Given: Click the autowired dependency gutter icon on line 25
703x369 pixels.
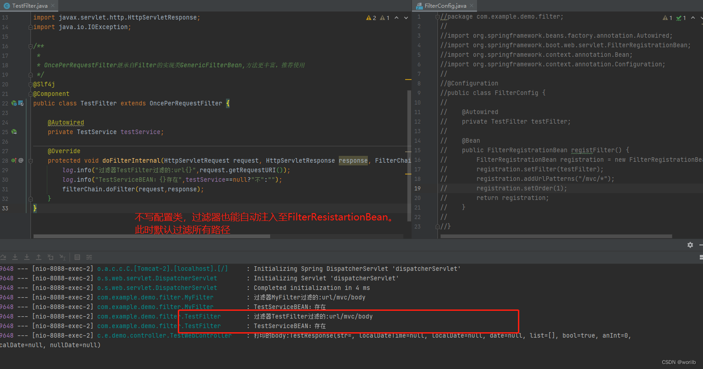Looking at the screenshot, I should pyautogui.click(x=14, y=132).
